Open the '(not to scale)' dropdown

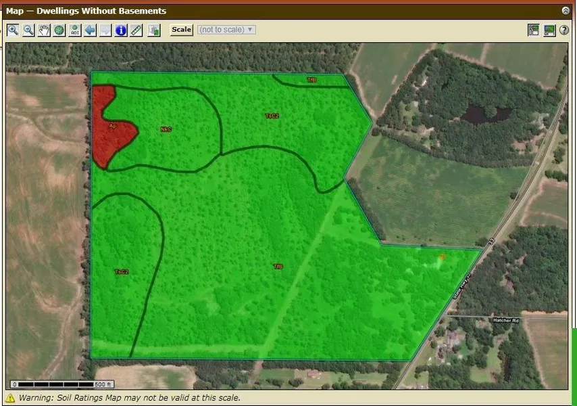(x=226, y=30)
